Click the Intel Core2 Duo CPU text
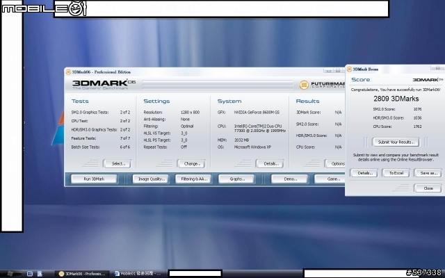The image size is (445, 278). coord(259,128)
